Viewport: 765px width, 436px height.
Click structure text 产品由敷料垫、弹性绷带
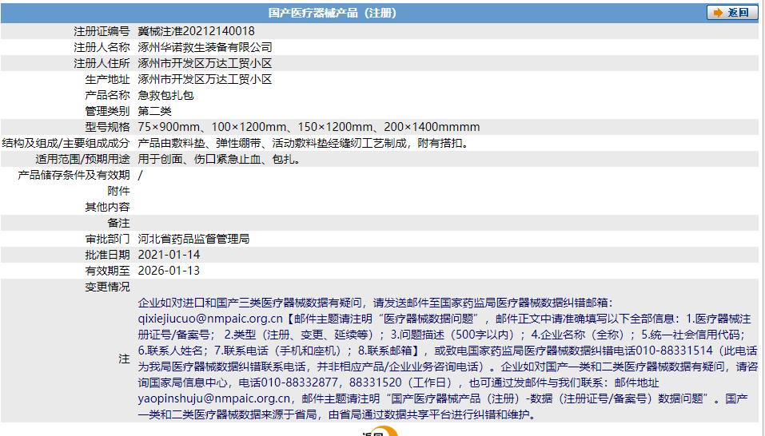(200, 143)
